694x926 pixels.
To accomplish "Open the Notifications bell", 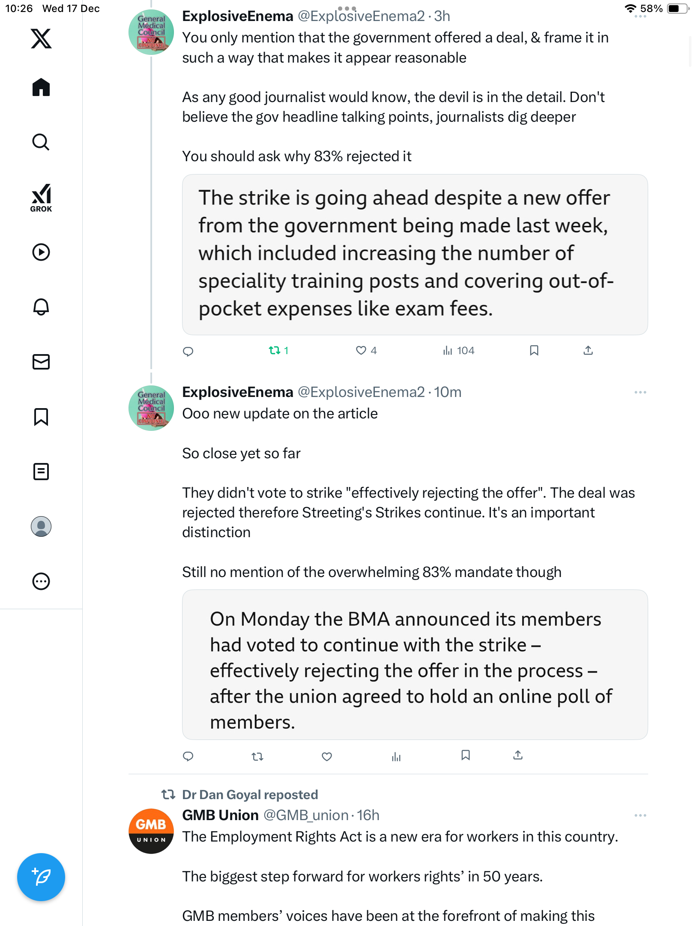I will click(x=41, y=307).
